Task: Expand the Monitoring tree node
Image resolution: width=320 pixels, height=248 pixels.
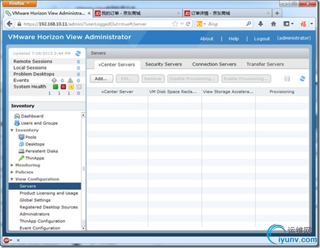Action: click(12, 165)
